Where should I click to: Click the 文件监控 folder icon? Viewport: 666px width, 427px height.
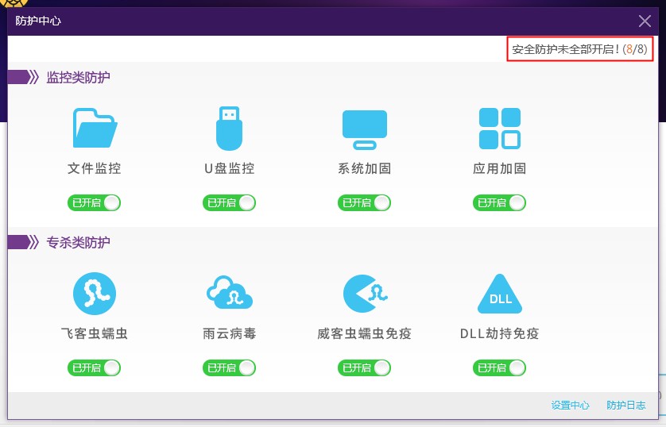point(95,129)
